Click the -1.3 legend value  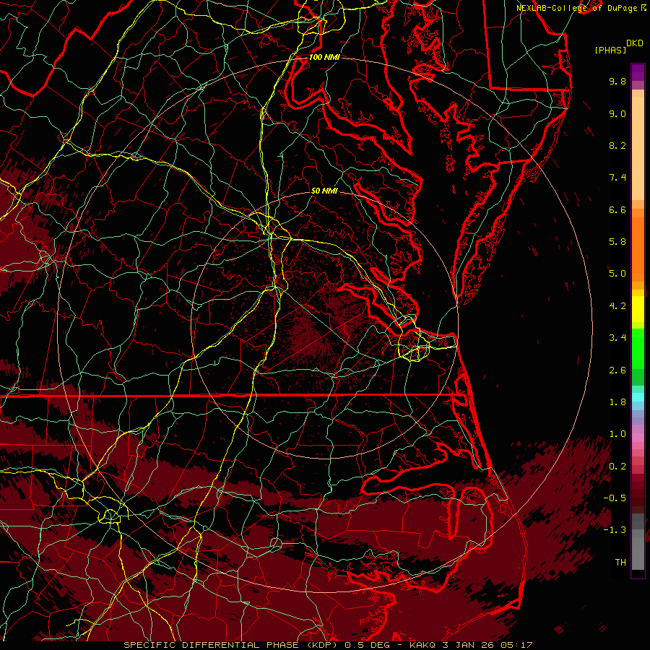(x=615, y=530)
